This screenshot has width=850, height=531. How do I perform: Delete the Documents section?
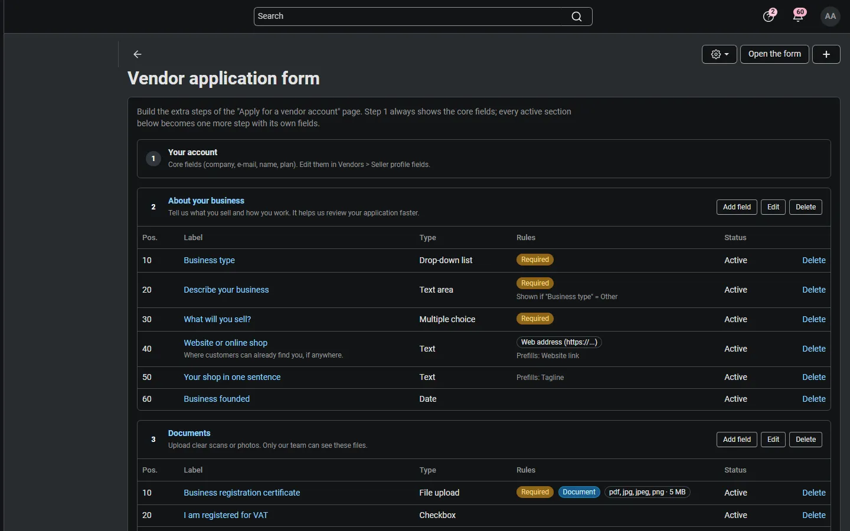pyautogui.click(x=806, y=440)
